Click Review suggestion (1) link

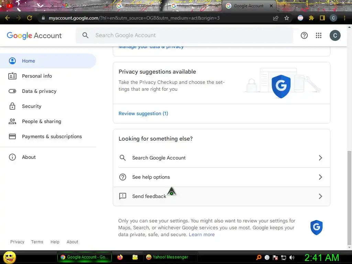click(143, 113)
